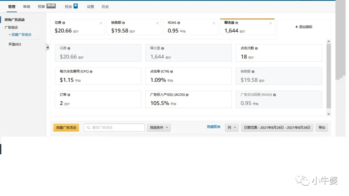Screen dimensions: 349x196
Task: Collapse the left campaign sidebar
Action: click(x=47, y=47)
